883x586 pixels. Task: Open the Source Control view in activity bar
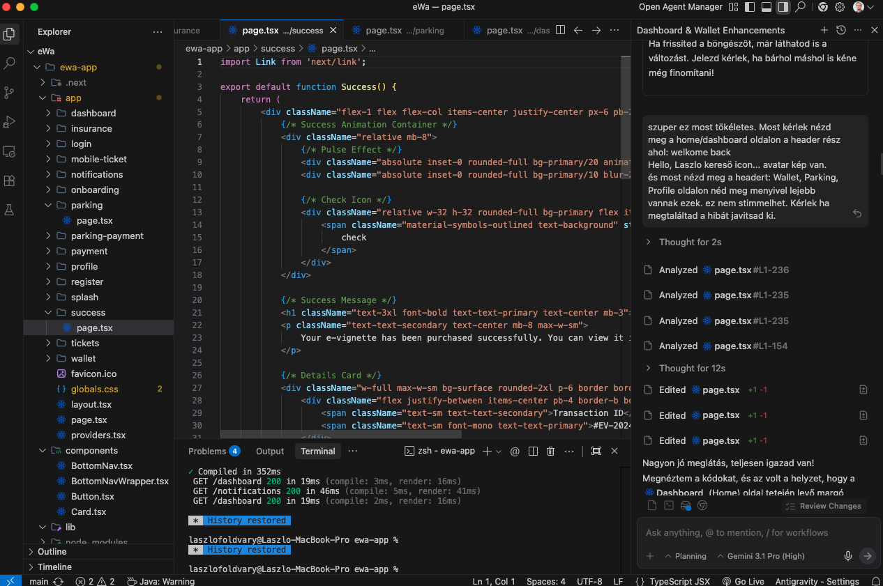click(10, 93)
